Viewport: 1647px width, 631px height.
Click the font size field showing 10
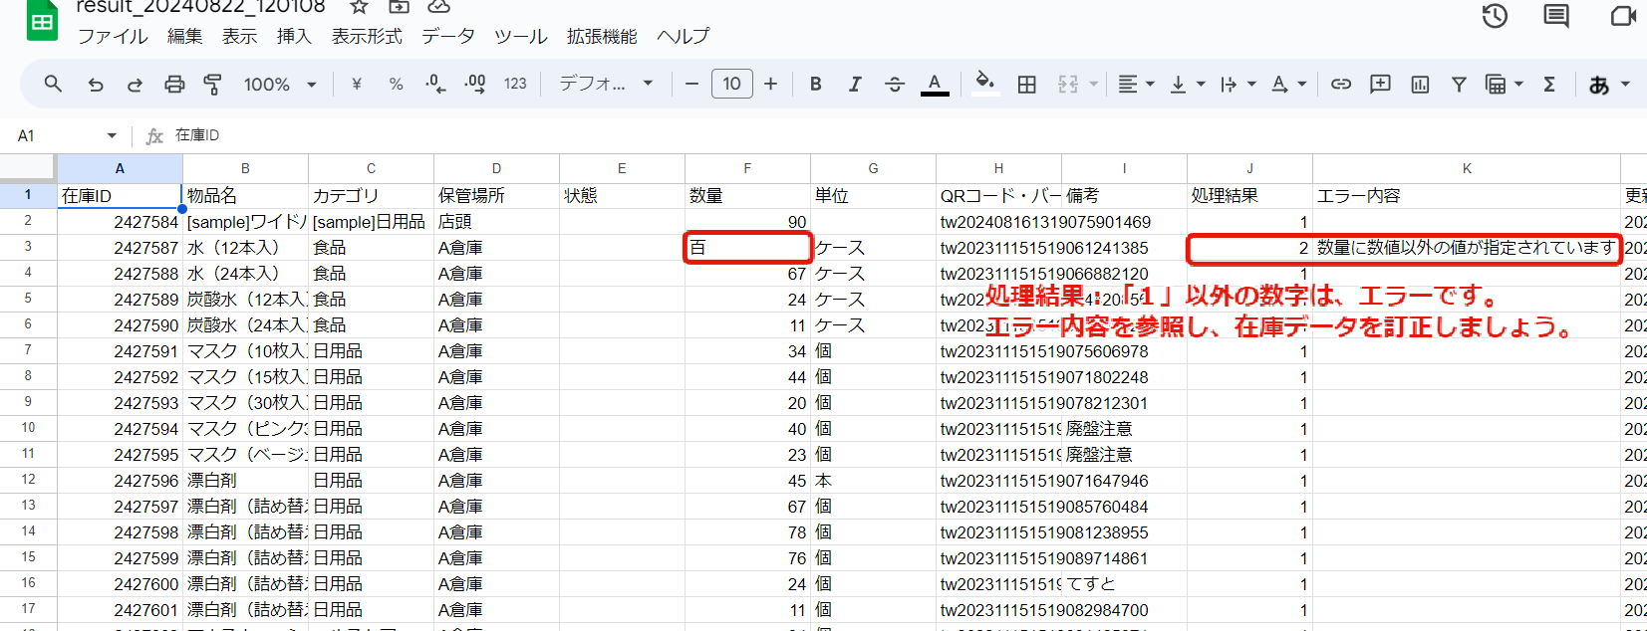coord(731,84)
